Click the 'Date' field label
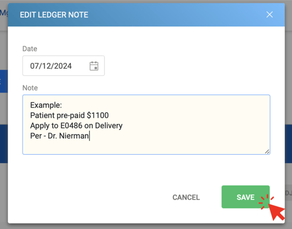 (30, 49)
